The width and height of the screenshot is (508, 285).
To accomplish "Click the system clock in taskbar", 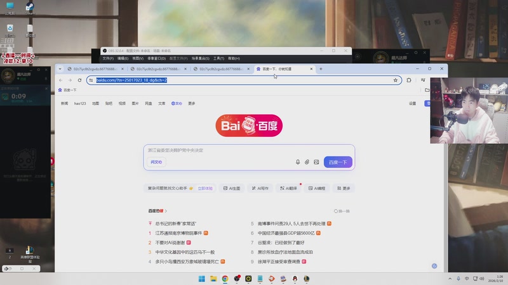I will (496, 279).
